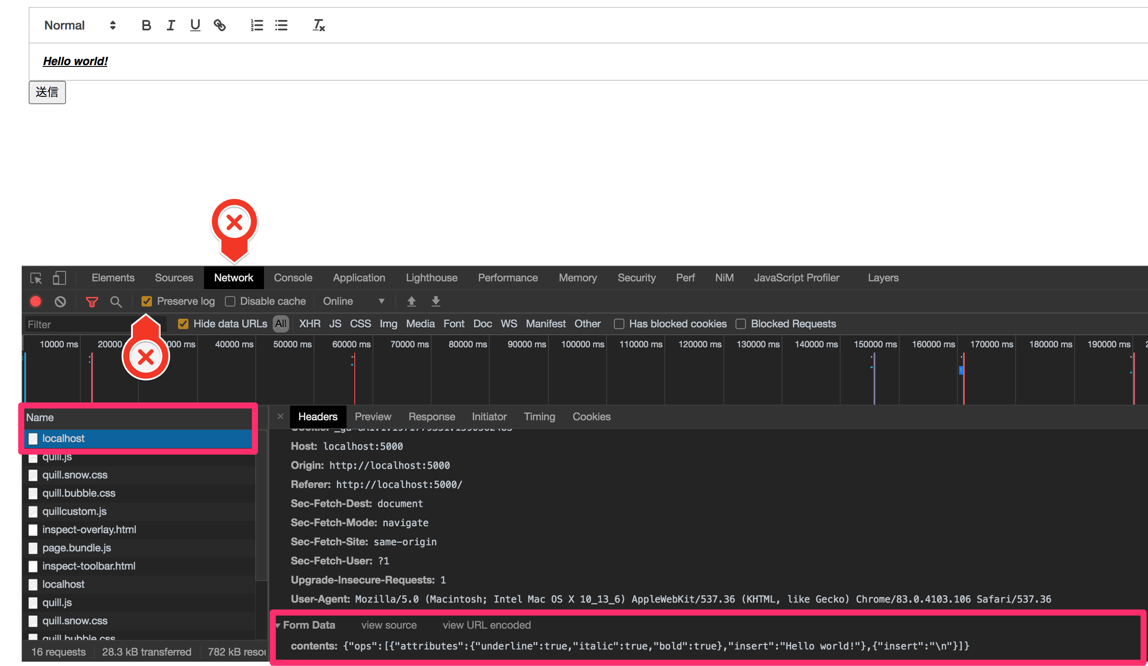
Task: Click the Italic formatting icon
Action: click(170, 25)
